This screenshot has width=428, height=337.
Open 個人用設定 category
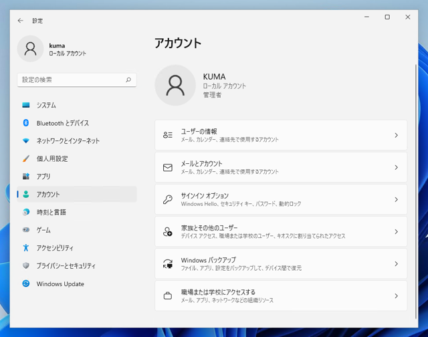(x=77, y=158)
